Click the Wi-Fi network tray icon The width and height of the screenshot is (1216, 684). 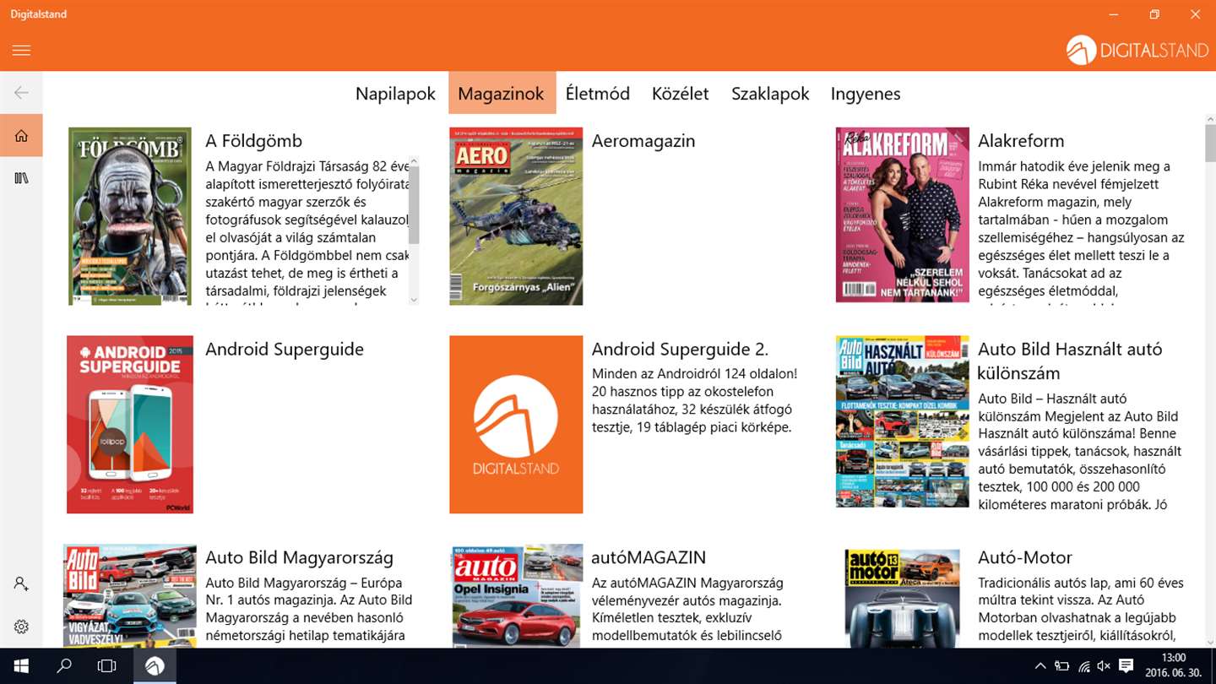[x=1084, y=666]
